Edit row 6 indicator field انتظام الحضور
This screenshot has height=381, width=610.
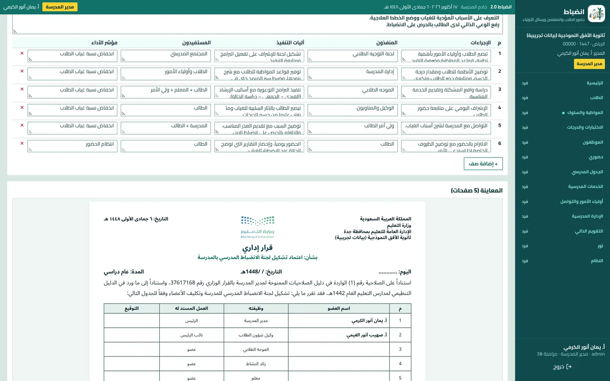[72, 146]
